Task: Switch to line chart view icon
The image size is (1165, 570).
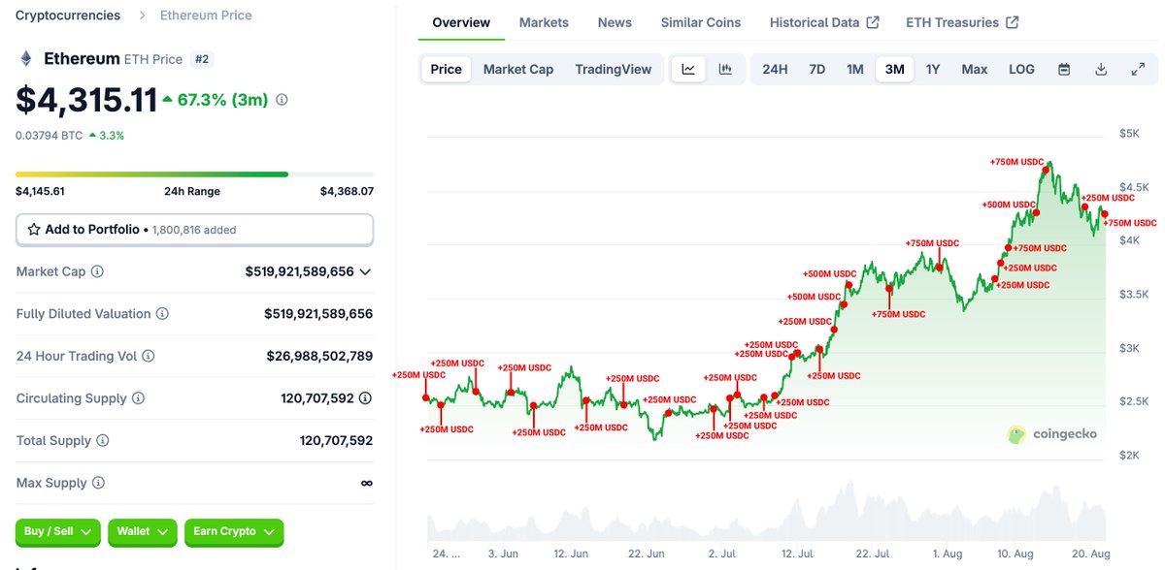Action: (688, 69)
